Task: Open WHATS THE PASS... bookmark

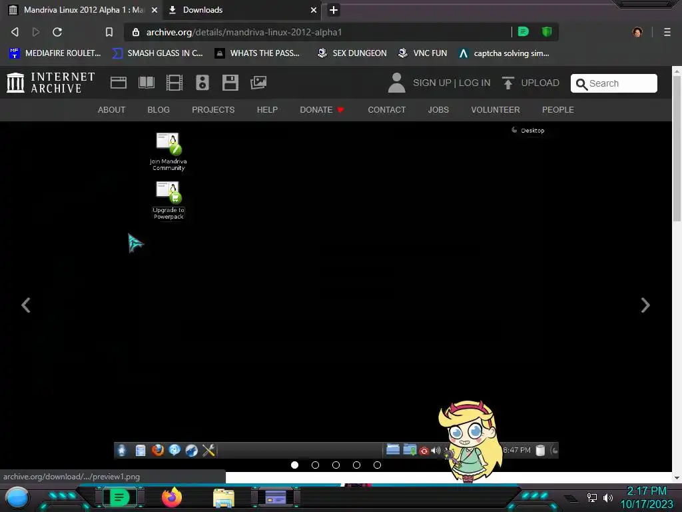Action: click(257, 53)
